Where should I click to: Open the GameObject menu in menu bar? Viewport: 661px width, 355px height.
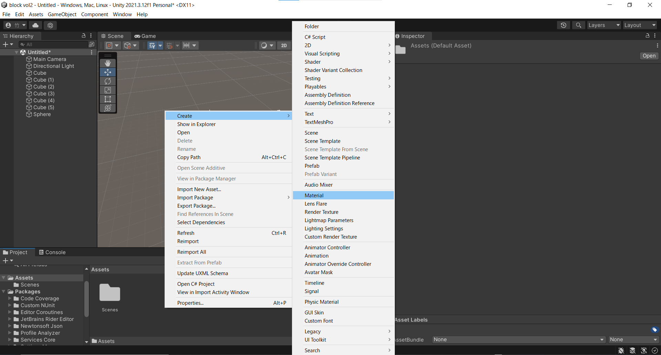[62, 14]
